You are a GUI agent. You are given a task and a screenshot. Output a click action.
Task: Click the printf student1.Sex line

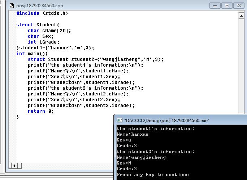[74, 77]
